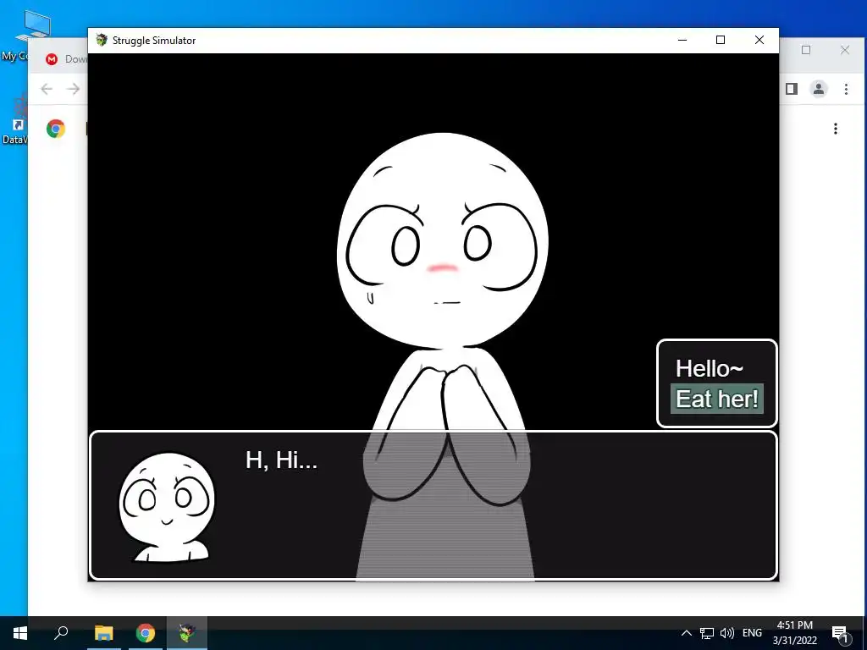Open the Windows Start menu
Screen dimensions: 867x650
pyautogui.click(x=20, y=633)
